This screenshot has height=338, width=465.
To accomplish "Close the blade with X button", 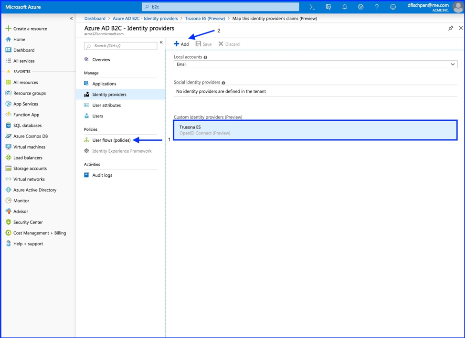I will pos(461,28).
